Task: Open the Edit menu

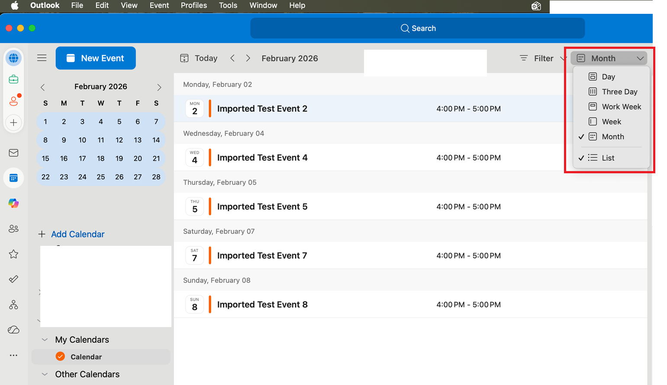Action: [x=102, y=6]
